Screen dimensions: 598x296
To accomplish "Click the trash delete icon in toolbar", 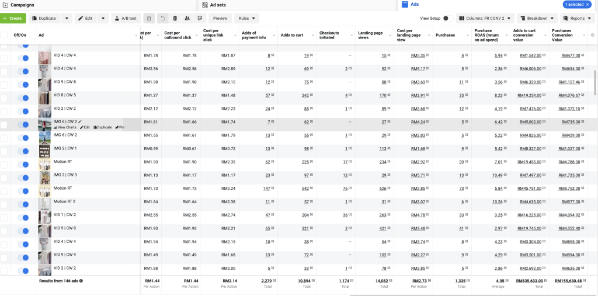I will pos(175,18).
